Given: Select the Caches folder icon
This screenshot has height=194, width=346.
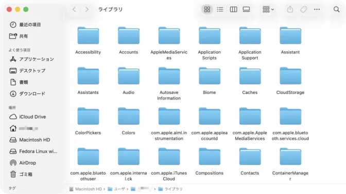Looking at the screenshot, I should coord(250,76).
